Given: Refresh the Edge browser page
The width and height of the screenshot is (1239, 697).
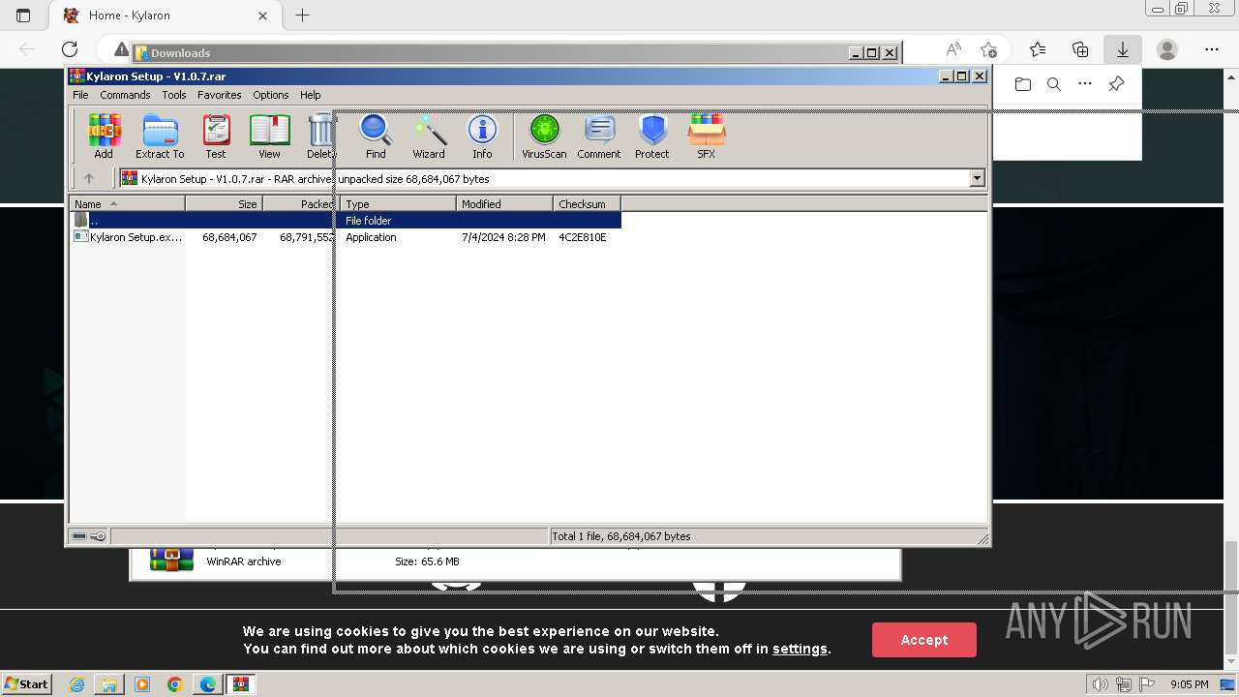Looking at the screenshot, I should click(x=70, y=49).
